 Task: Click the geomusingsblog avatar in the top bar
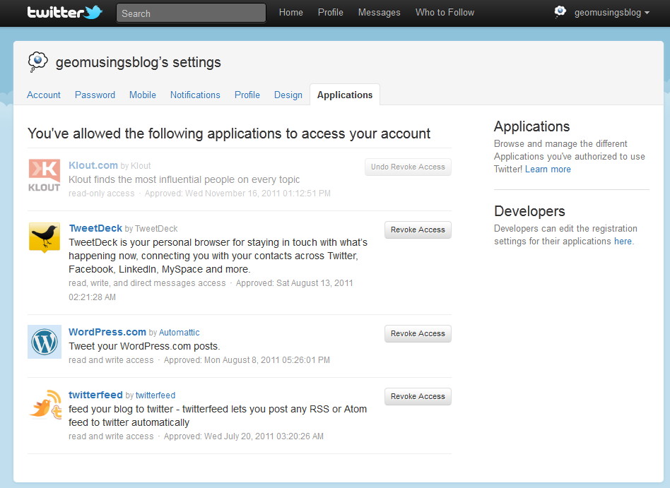pyautogui.click(x=560, y=11)
